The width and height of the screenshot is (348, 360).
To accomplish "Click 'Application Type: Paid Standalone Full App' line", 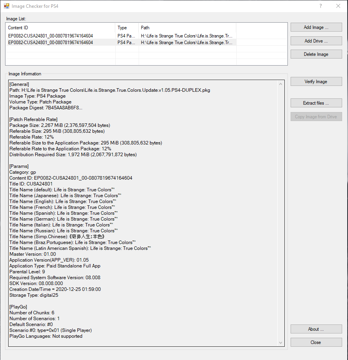I will (x=55, y=266).
